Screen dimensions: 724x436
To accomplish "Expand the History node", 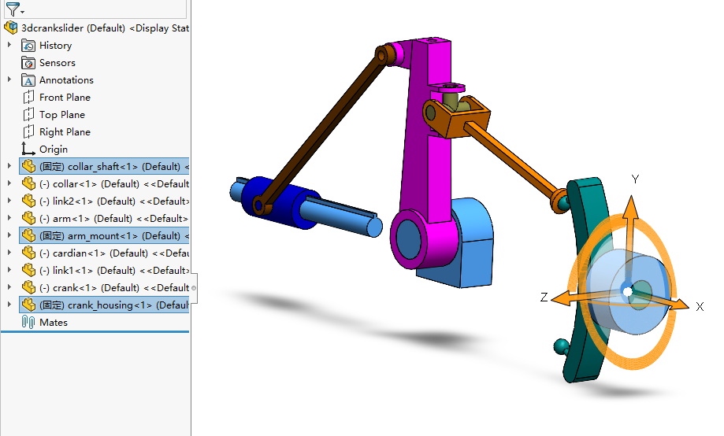I will 9,46.
